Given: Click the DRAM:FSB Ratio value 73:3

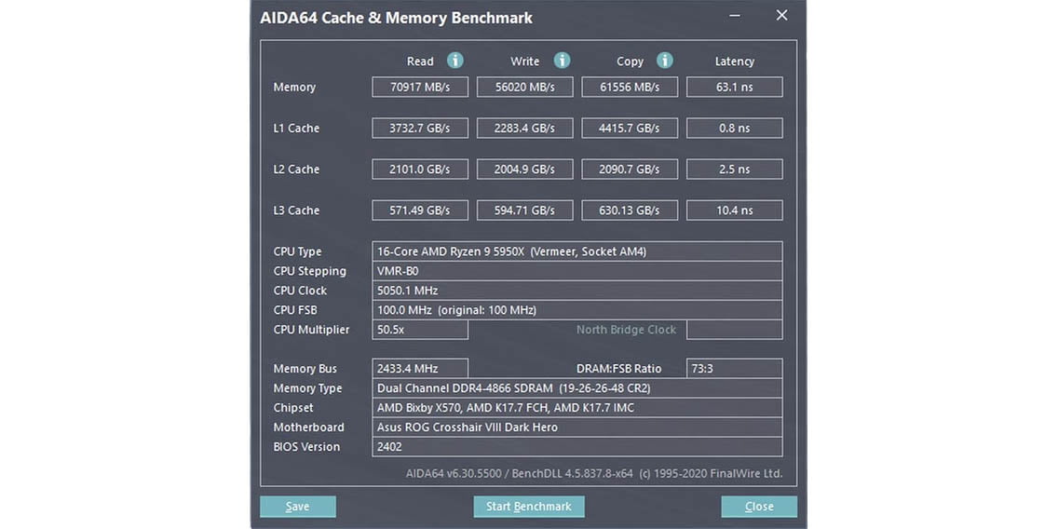Looking at the screenshot, I should (735, 369).
